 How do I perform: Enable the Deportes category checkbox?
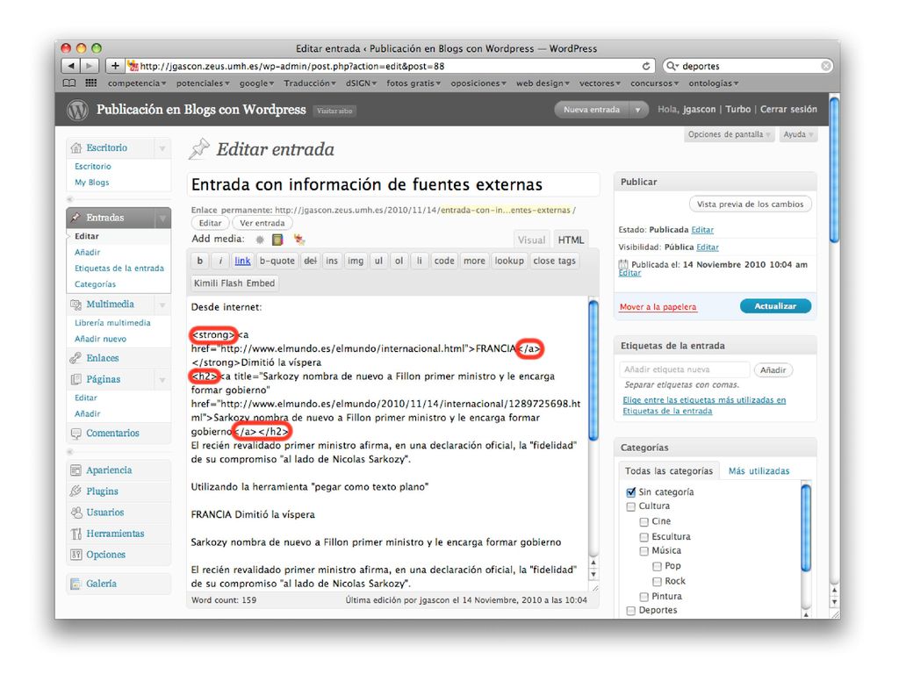[631, 611]
